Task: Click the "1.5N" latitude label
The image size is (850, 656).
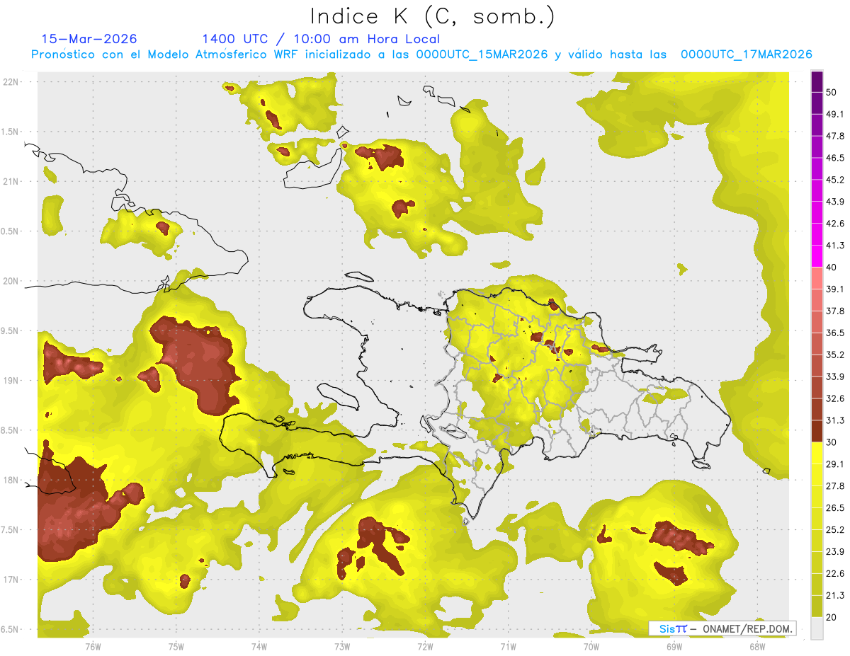Action: [11, 132]
